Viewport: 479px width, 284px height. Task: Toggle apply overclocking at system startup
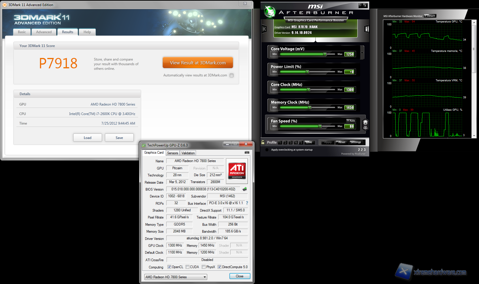click(267, 150)
